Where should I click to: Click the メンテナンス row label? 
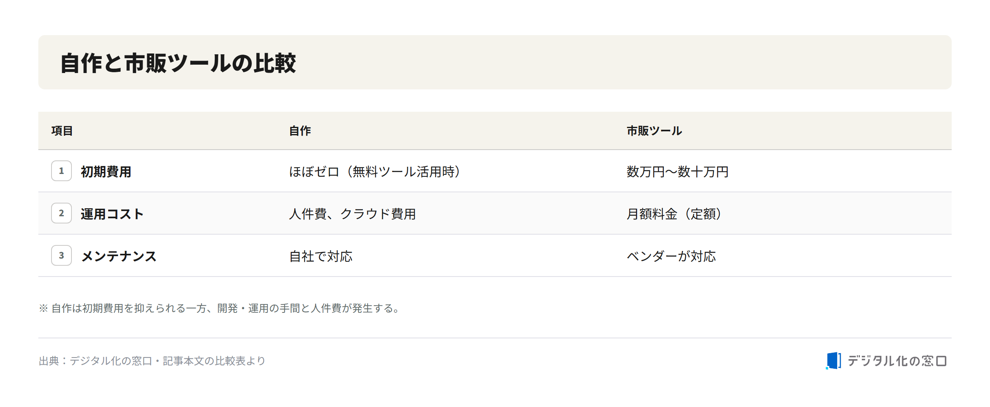click(119, 256)
